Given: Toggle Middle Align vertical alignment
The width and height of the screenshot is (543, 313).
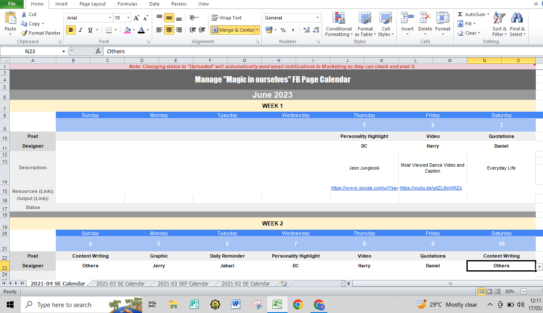Looking at the screenshot, I should 169,18.
